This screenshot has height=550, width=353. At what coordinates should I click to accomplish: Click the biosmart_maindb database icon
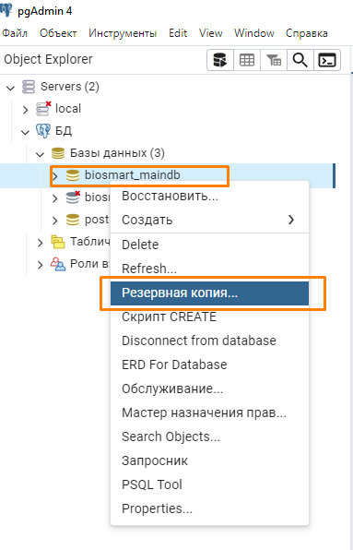click(73, 175)
